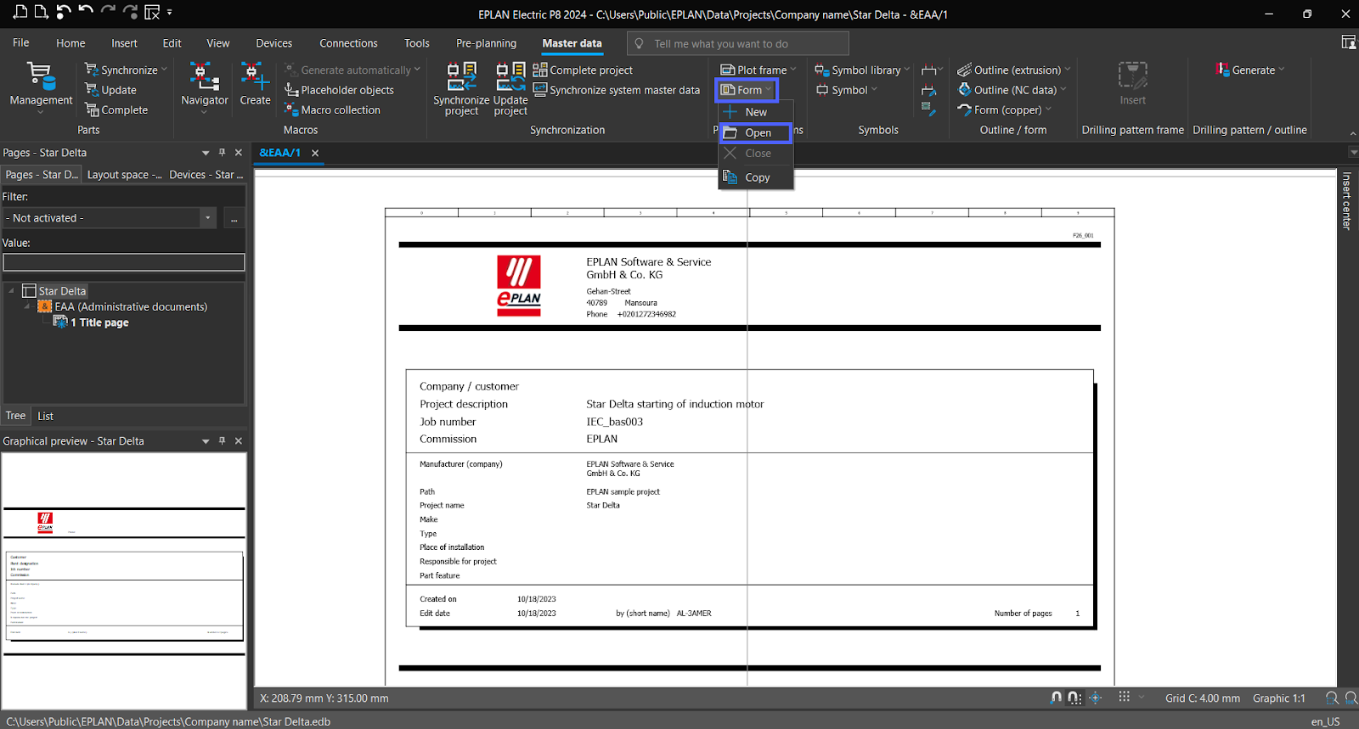This screenshot has width=1359, height=729.
Task: Toggle the object snap magnet icon
Action: click(1056, 698)
